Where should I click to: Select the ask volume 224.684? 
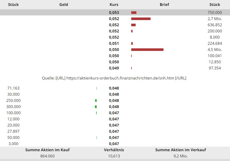(215, 43)
